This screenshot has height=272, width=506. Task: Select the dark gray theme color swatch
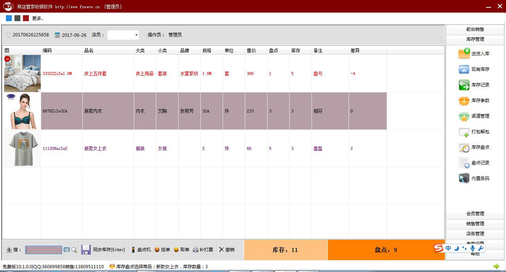18,19
